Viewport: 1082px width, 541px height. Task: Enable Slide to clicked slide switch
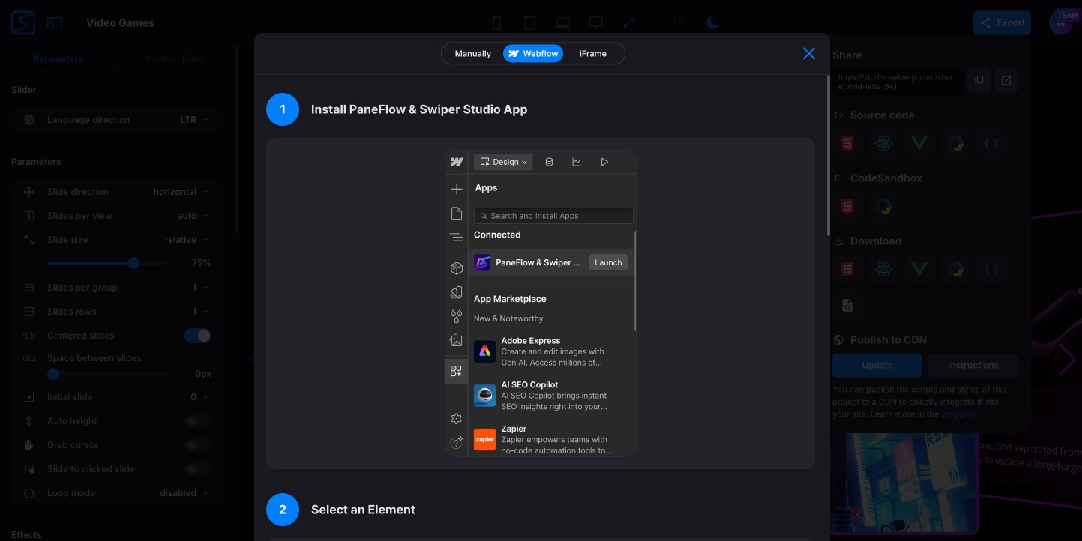(198, 469)
